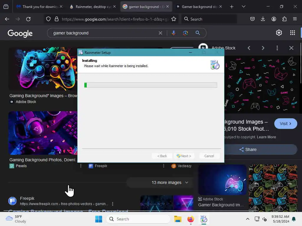Clear the Google search box text
Screen dimensions: 302x226
click(160, 33)
